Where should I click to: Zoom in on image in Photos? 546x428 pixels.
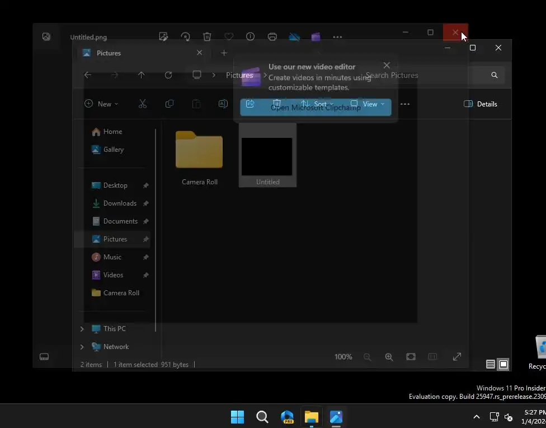(389, 357)
